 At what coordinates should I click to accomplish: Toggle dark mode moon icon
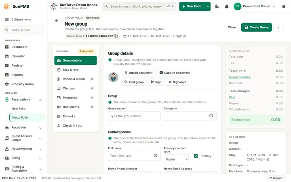pos(217,6)
